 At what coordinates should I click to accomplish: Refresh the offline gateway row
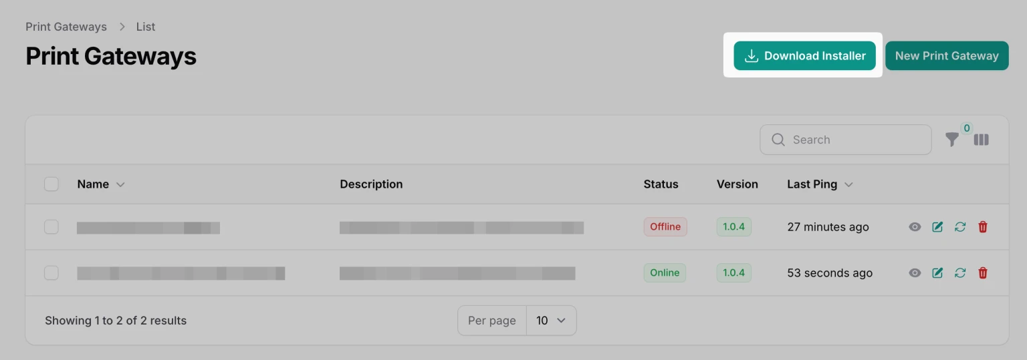click(x=960, y=227)
